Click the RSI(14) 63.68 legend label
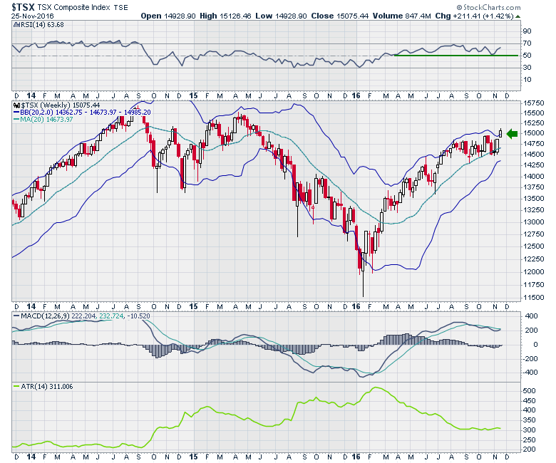Viewport: 556px width, 463px height. point(43,24)
